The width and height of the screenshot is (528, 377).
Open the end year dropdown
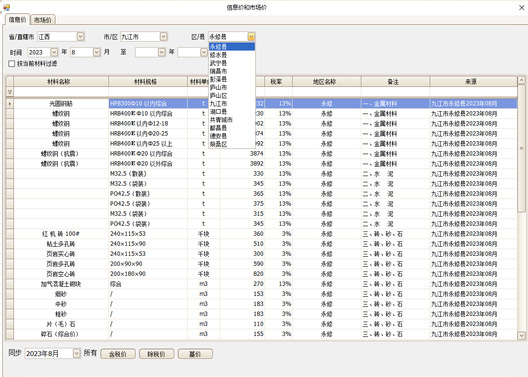(162, 52)
